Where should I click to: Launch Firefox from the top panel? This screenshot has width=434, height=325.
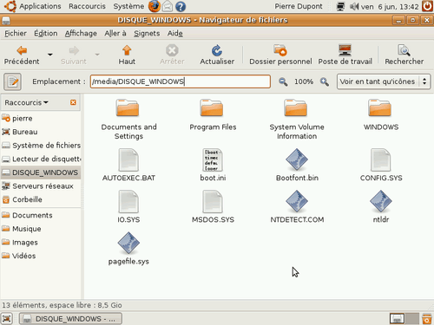tap(155, 6)
